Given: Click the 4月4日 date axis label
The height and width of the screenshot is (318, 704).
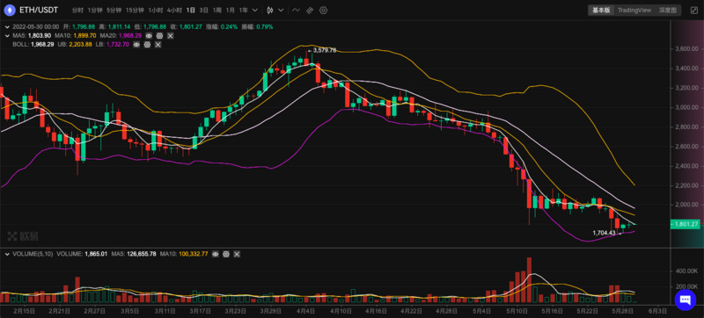Looking at the screenshot, I should [x=306, y=310].
